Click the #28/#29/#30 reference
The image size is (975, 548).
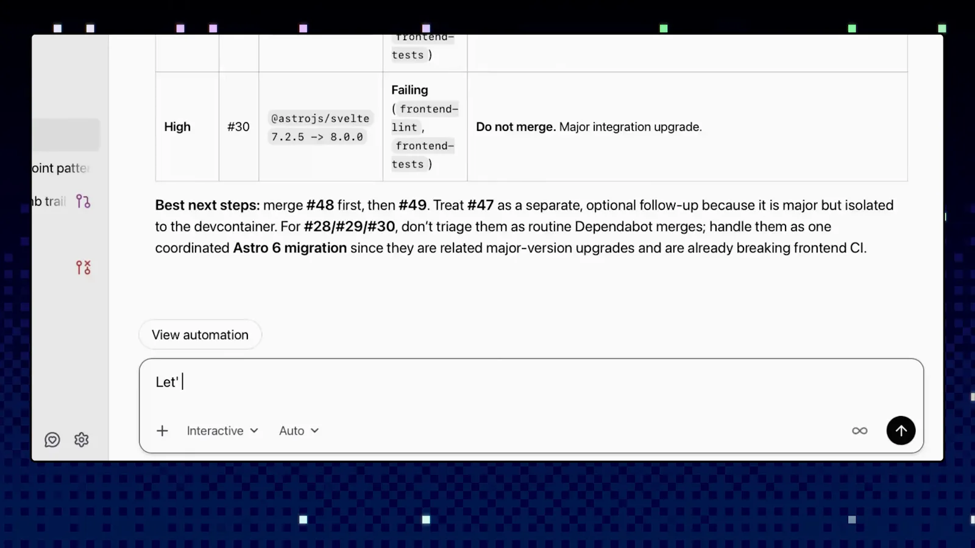(349, 227)
